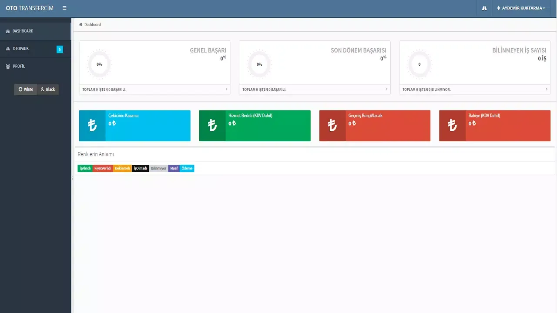Click lira icon on Hizmet Bedeli card
This screenshot has width=557, height=313.
(x=212, y=126)
